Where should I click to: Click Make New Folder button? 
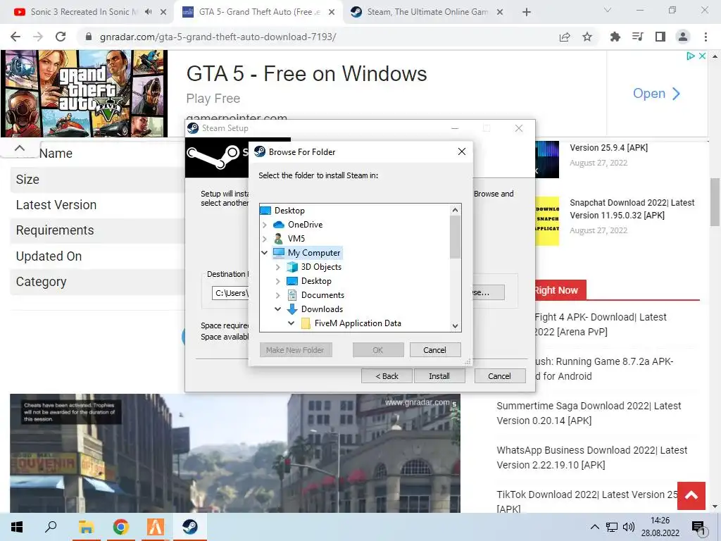[295, 350]
